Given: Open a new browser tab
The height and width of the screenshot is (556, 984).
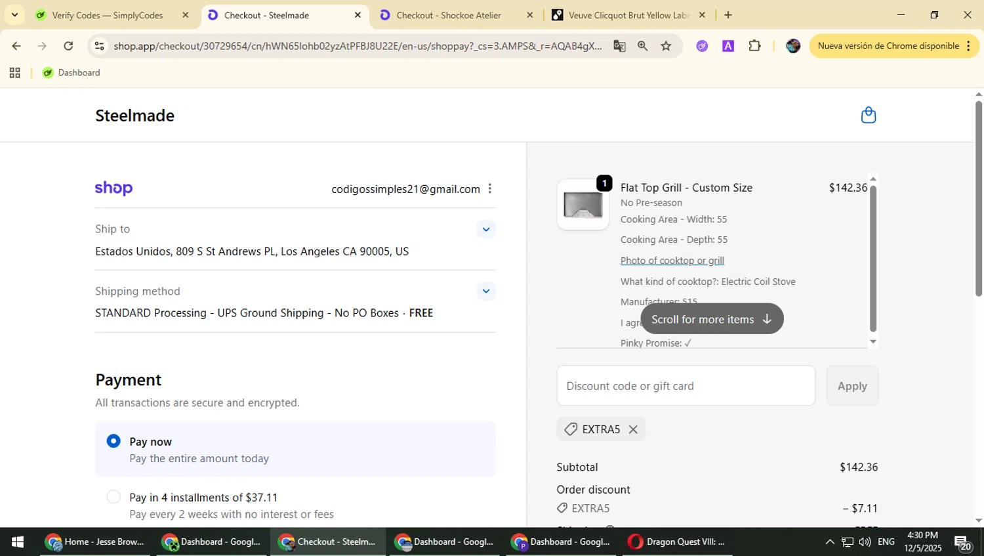Looking at the screenshot, I should point(728,15).
